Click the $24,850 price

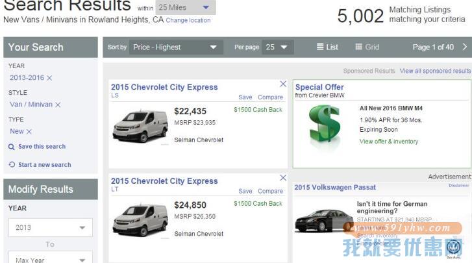point(190,205)
